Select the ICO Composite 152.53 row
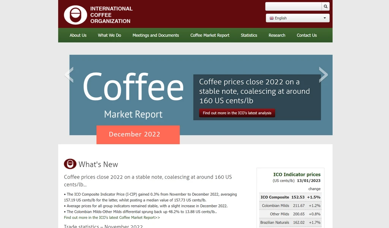Viewport: 389px width, 228px height. coord(290,197)
